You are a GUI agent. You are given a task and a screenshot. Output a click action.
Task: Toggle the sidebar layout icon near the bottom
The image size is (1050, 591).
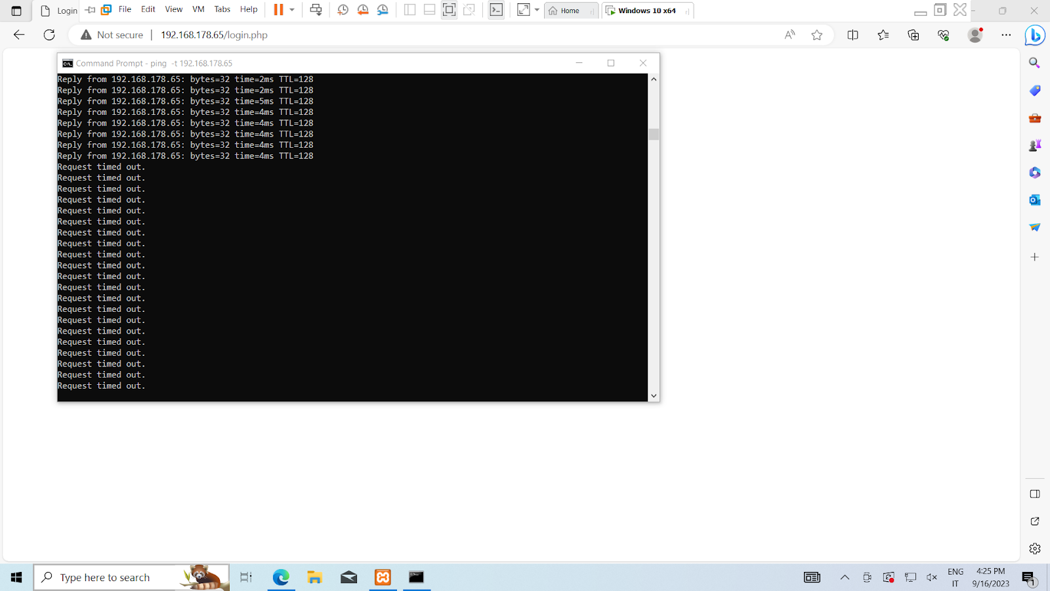[1035, 494]
